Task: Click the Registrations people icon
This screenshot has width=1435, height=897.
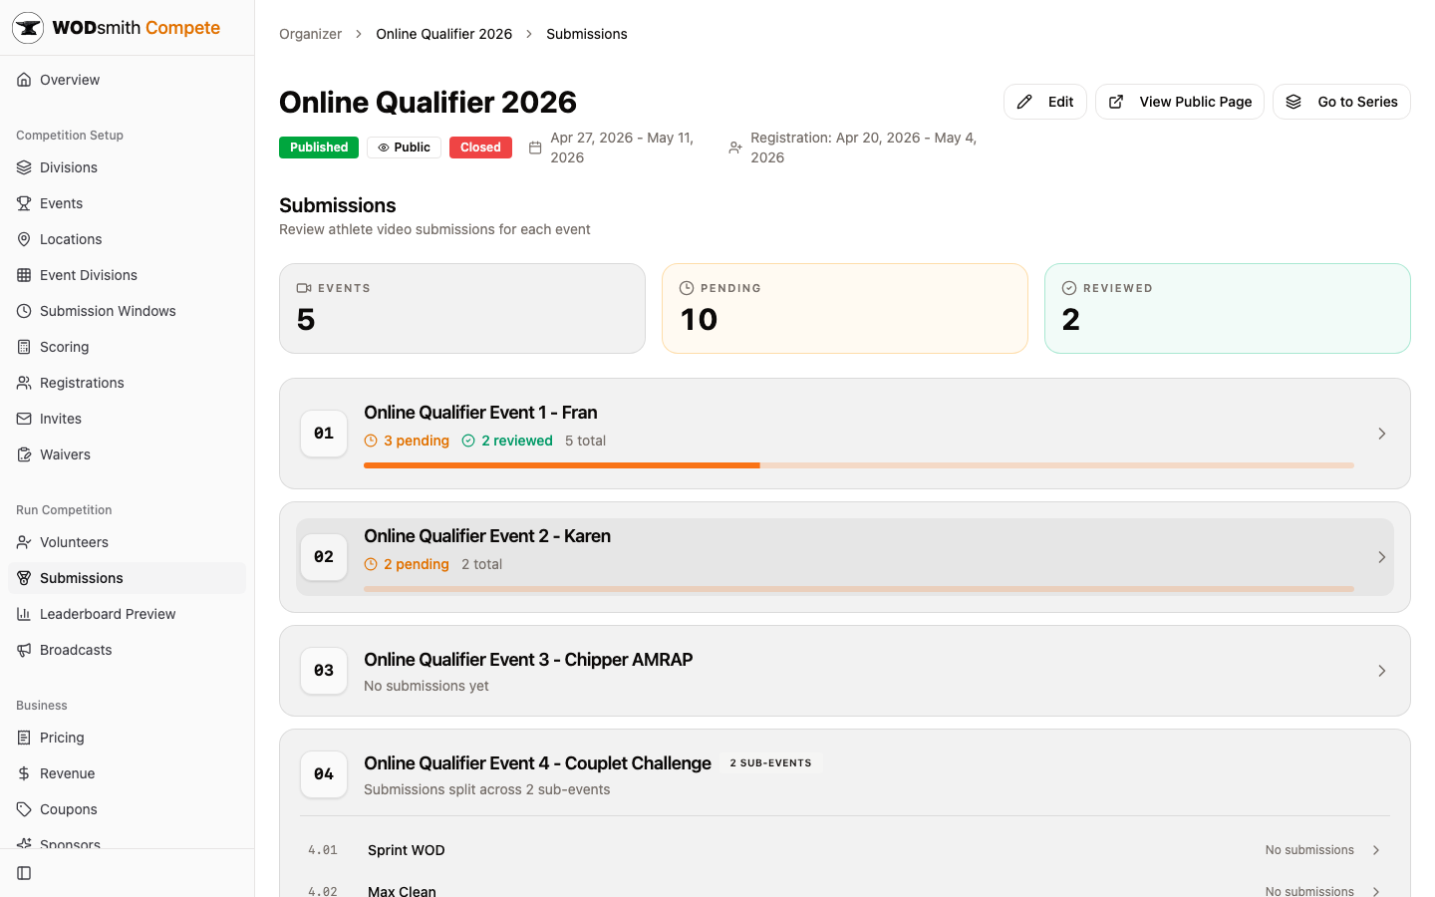Action: point(24,383)
